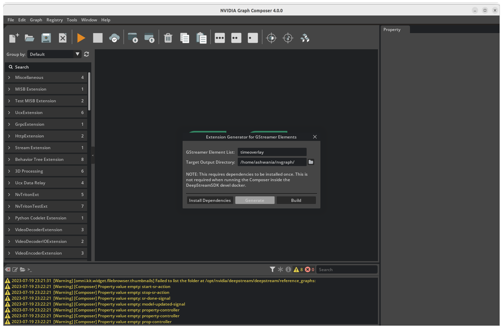Viewport: 503px width, 329px height.
Task: Expand the Test MISB Extension group
Action: click(x=46, y=101)
